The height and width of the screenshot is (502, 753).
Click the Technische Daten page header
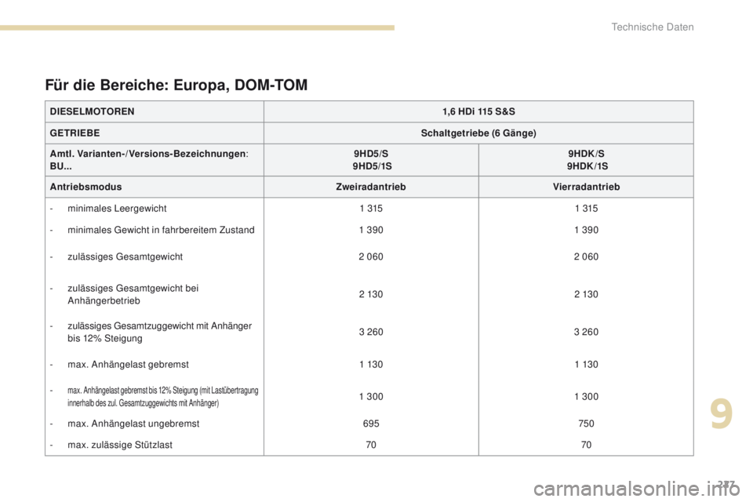pyautogui.click(x=664, y=27)
